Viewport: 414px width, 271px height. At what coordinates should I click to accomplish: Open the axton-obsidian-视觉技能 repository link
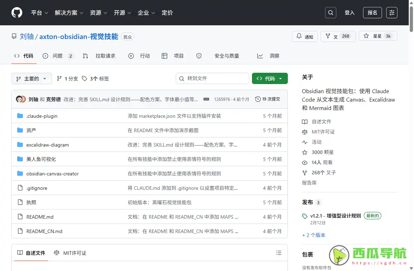(x=79, y=37)
